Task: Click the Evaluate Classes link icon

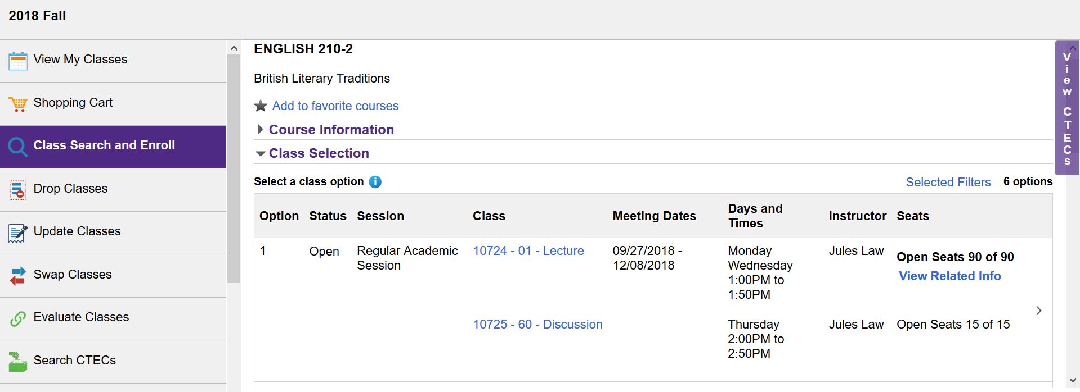Action: pyautogui.click(x=18, y=318)
